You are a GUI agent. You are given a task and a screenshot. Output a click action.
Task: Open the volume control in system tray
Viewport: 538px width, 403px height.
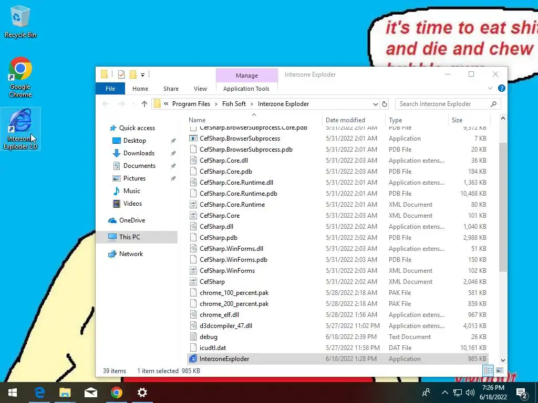pyautogui.click(x=470, y=393)
